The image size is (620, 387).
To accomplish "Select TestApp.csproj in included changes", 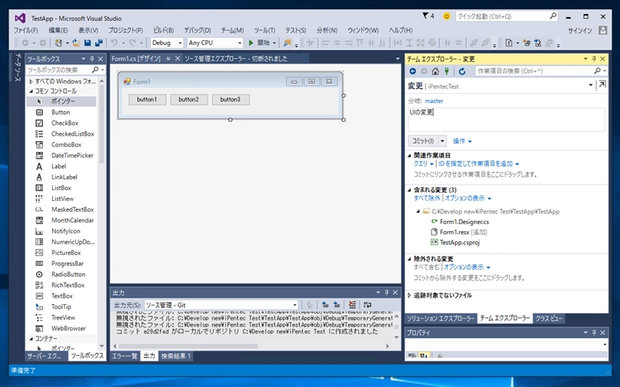I will tap(460, 242).
